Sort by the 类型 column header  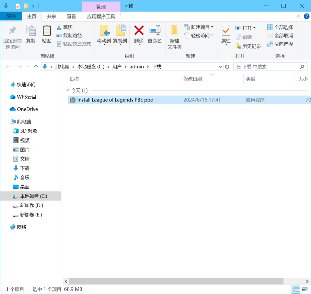(251, 79)
